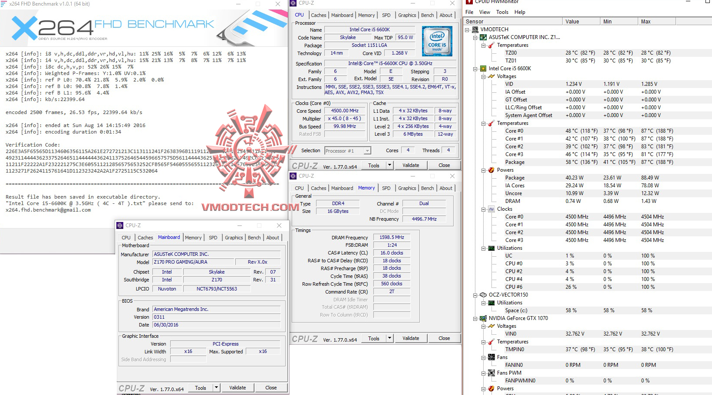
Task: Click the Clocks icon in the HWMonitor tree
Action: (x=491, y=209)
